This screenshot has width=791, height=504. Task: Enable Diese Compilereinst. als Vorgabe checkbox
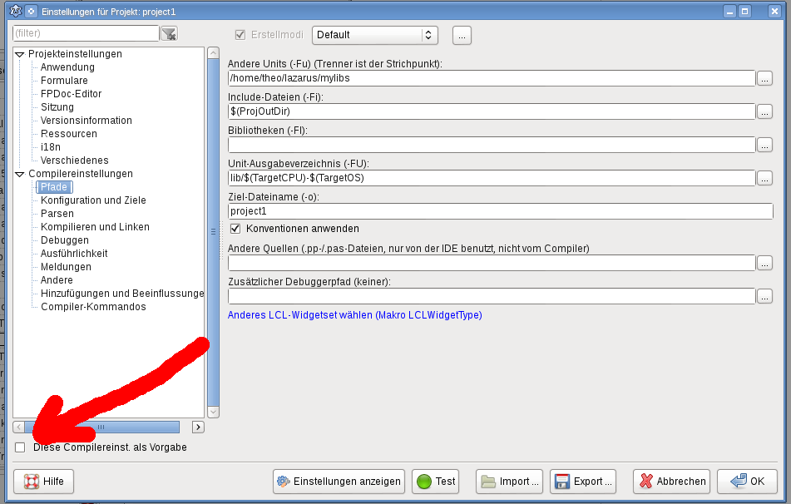point(21,447)
